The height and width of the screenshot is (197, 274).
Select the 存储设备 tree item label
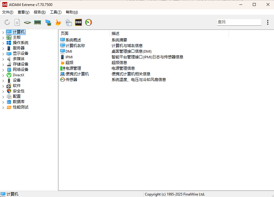pos(20,64)
